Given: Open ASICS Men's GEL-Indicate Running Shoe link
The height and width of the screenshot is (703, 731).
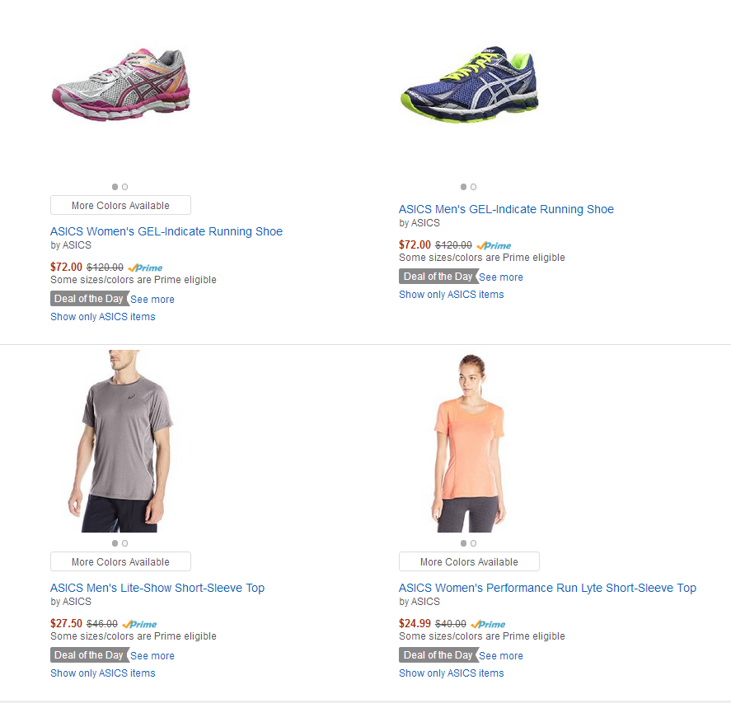Looking at the screenshot, I should click(506, 209).
